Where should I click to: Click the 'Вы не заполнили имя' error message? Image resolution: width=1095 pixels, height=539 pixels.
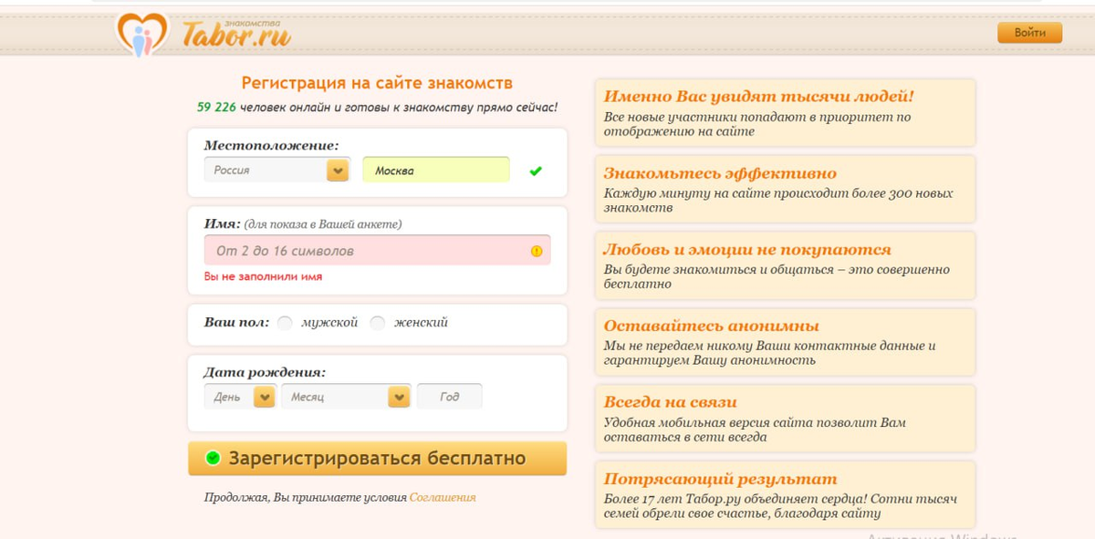[x=263, y=276]
